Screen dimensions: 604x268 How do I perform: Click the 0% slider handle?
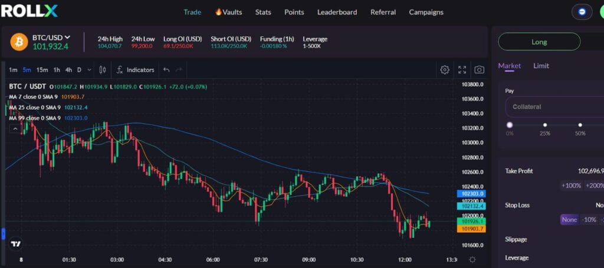tap(510, 125)
